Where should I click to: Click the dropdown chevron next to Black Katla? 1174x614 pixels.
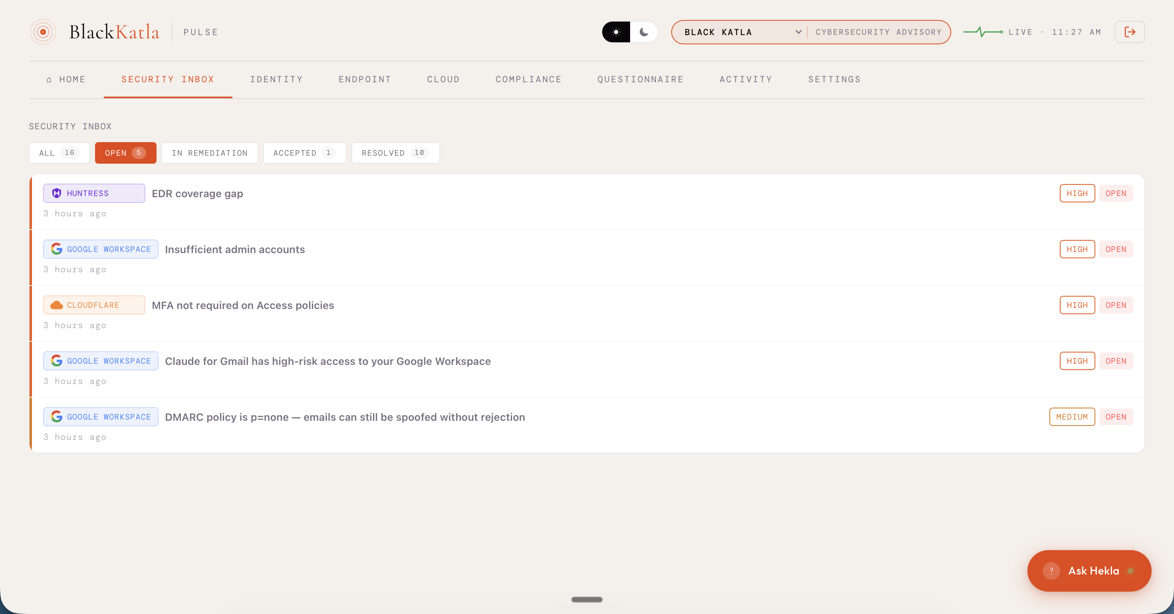click(798, 32)
